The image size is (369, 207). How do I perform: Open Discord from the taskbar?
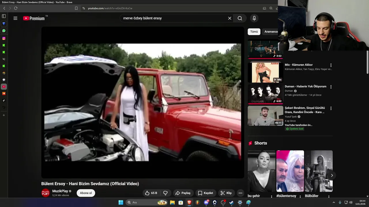click(x=206, y=202)
